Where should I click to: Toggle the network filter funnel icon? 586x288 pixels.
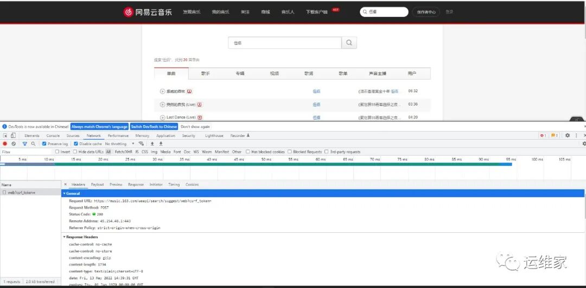tap(24, 143)
